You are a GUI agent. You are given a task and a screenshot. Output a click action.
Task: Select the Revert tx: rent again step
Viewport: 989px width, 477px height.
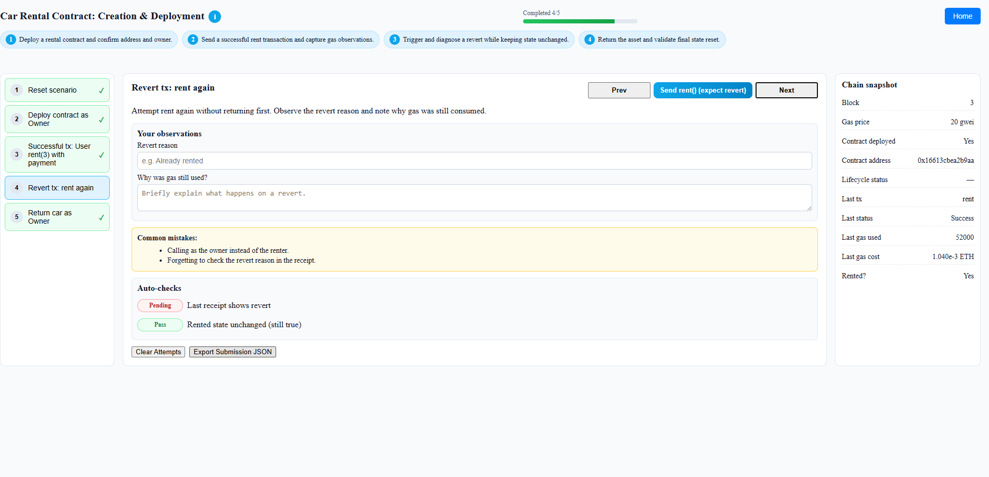point(57,188)
